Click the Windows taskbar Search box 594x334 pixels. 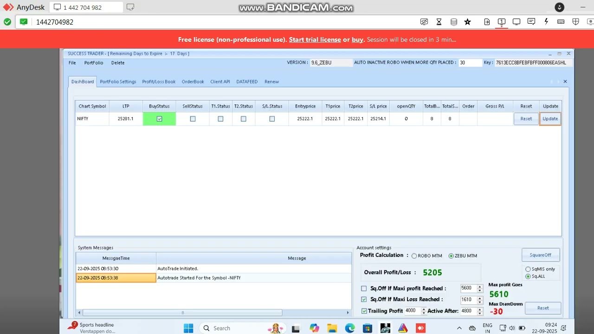tap(242, 328)
